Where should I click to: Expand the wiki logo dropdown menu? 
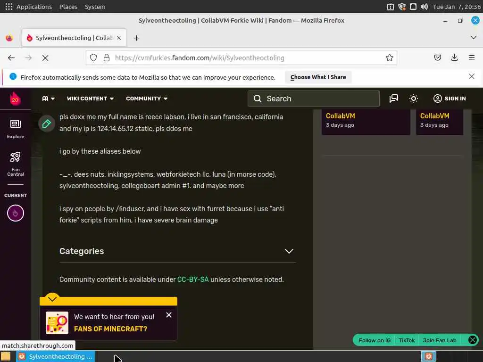coord(49,99)
